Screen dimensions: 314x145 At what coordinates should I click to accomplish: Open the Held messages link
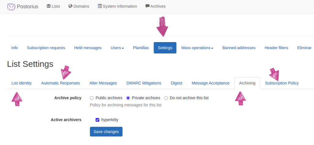[x=88, y=48]
